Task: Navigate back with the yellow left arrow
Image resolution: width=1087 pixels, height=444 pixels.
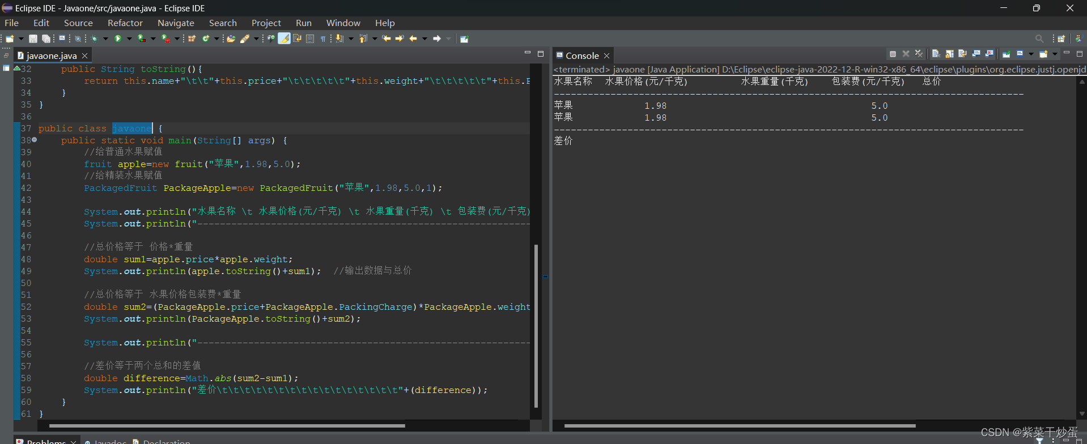Action: [413, 39]
